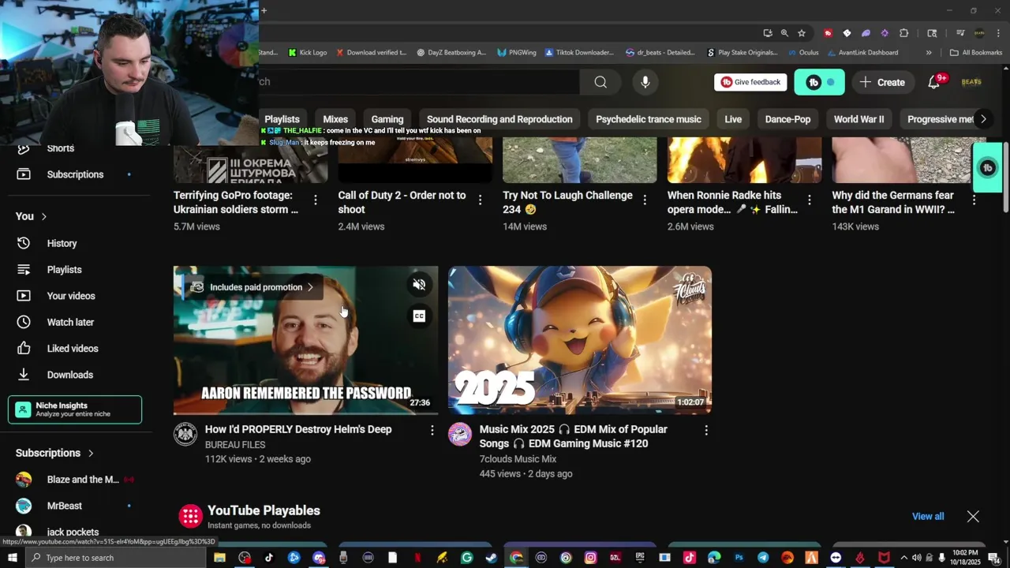Show hidden bookmarks with the double chevron
The width and height of the screenshot is (1010, 568).
point(929,53)
